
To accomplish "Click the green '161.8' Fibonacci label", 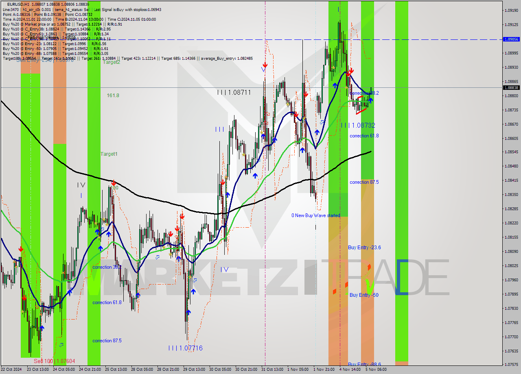I will point(113,96).
